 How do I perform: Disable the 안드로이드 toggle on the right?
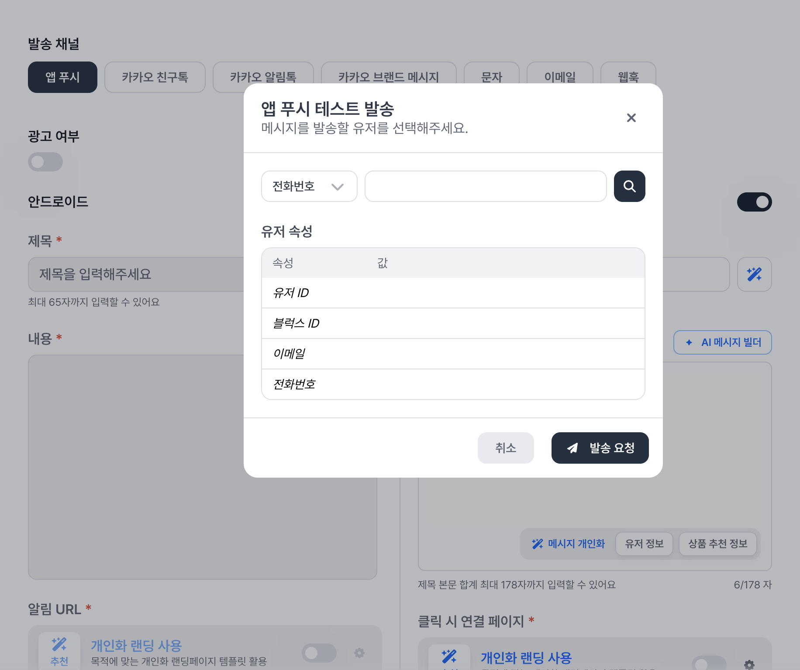click(x=755, y=202)
